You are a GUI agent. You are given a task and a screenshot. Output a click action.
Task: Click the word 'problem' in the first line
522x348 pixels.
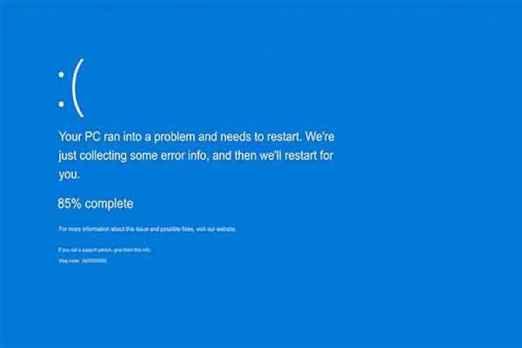[x=174, y=136]
